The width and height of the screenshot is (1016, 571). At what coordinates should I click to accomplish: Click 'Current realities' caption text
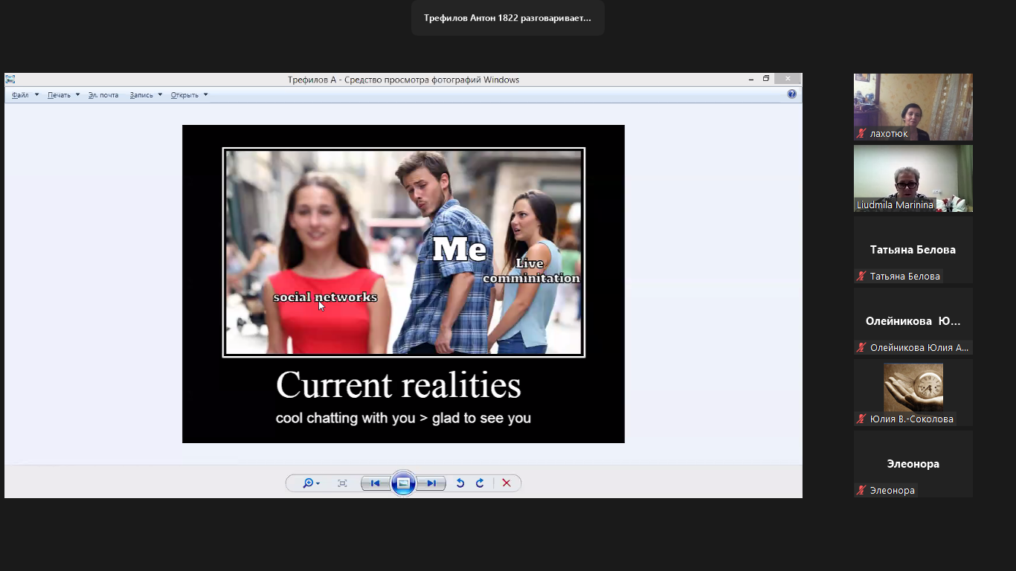399,385
